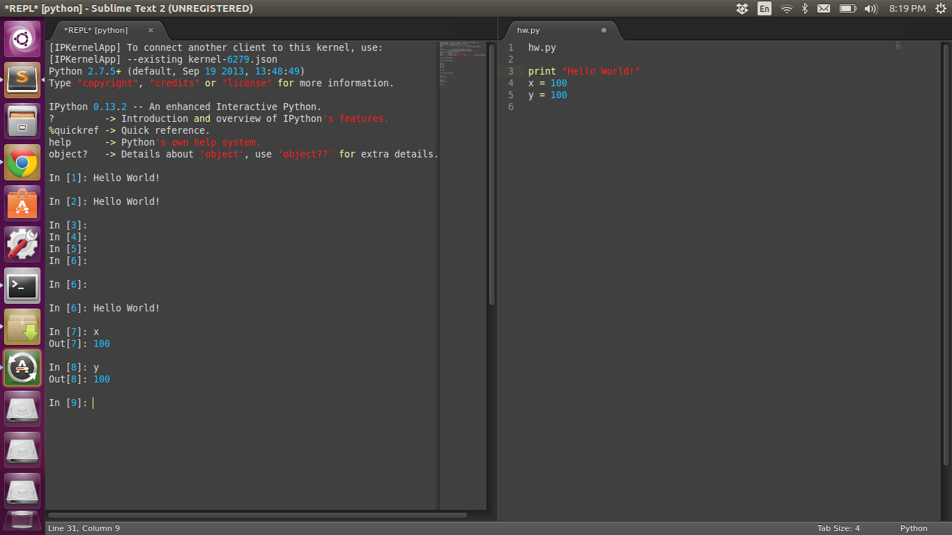Image resolution: width=952 pixels, height=535 pixels.
Task: Click the 'IPython 0.13.2' banner line
Action: pyautogui.click(x=185, y=107)
